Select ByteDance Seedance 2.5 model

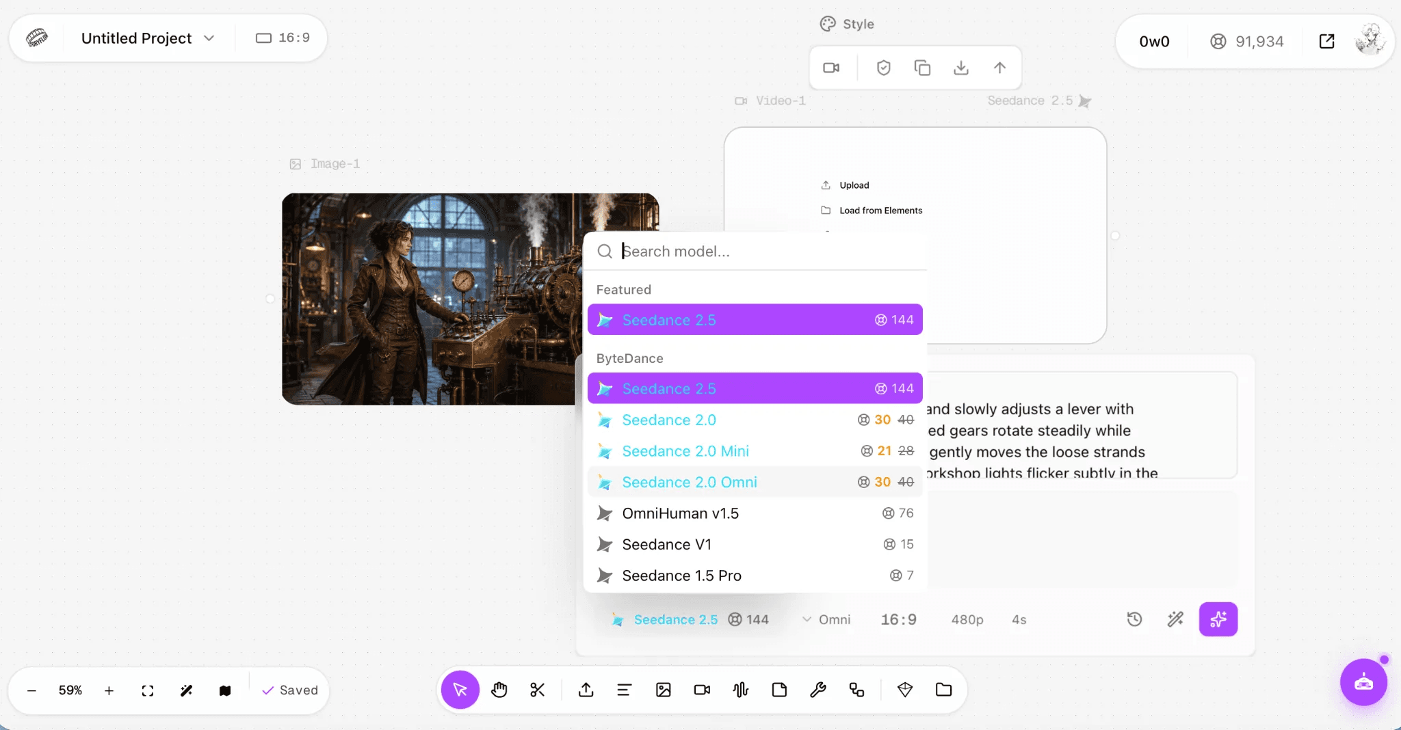[755, 389]
